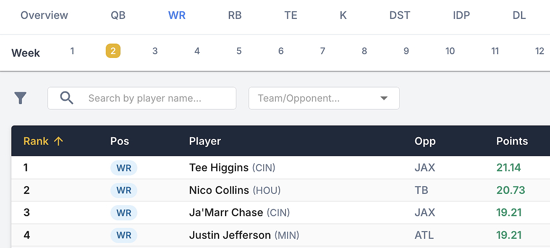Viewport: 550px width, 248px height.
Task: Expand the Team/Opponent selector arrow
Action: (x=384, y=98)
